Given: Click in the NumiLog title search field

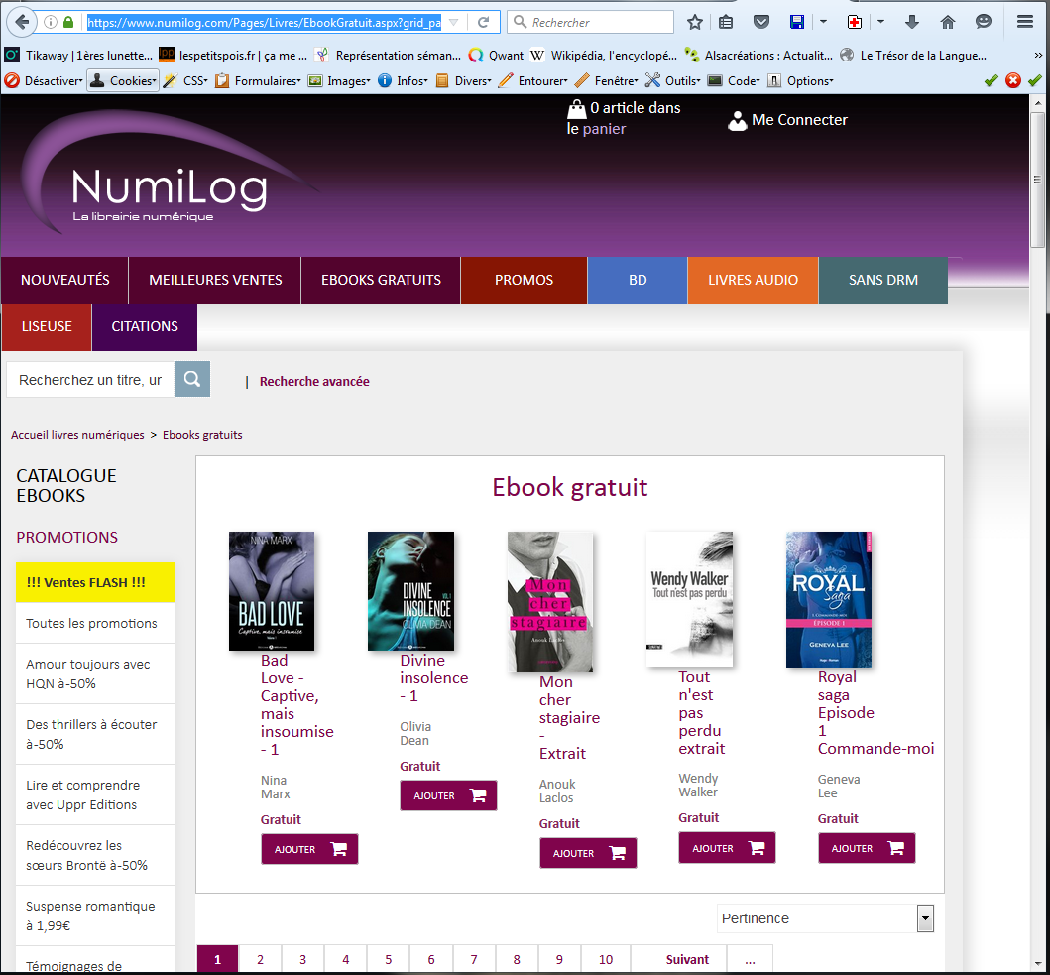Looking at the screenshot, I should 90,379.
